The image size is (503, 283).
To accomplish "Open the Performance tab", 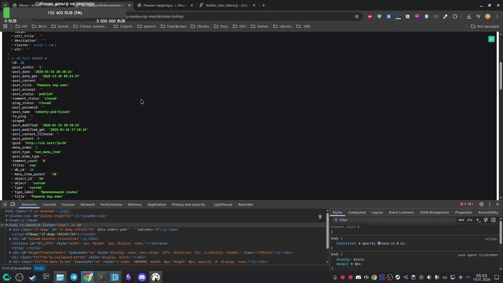I will [x=111, y=204].
